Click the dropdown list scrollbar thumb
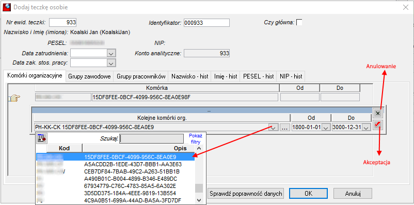 tap(199, 188)
